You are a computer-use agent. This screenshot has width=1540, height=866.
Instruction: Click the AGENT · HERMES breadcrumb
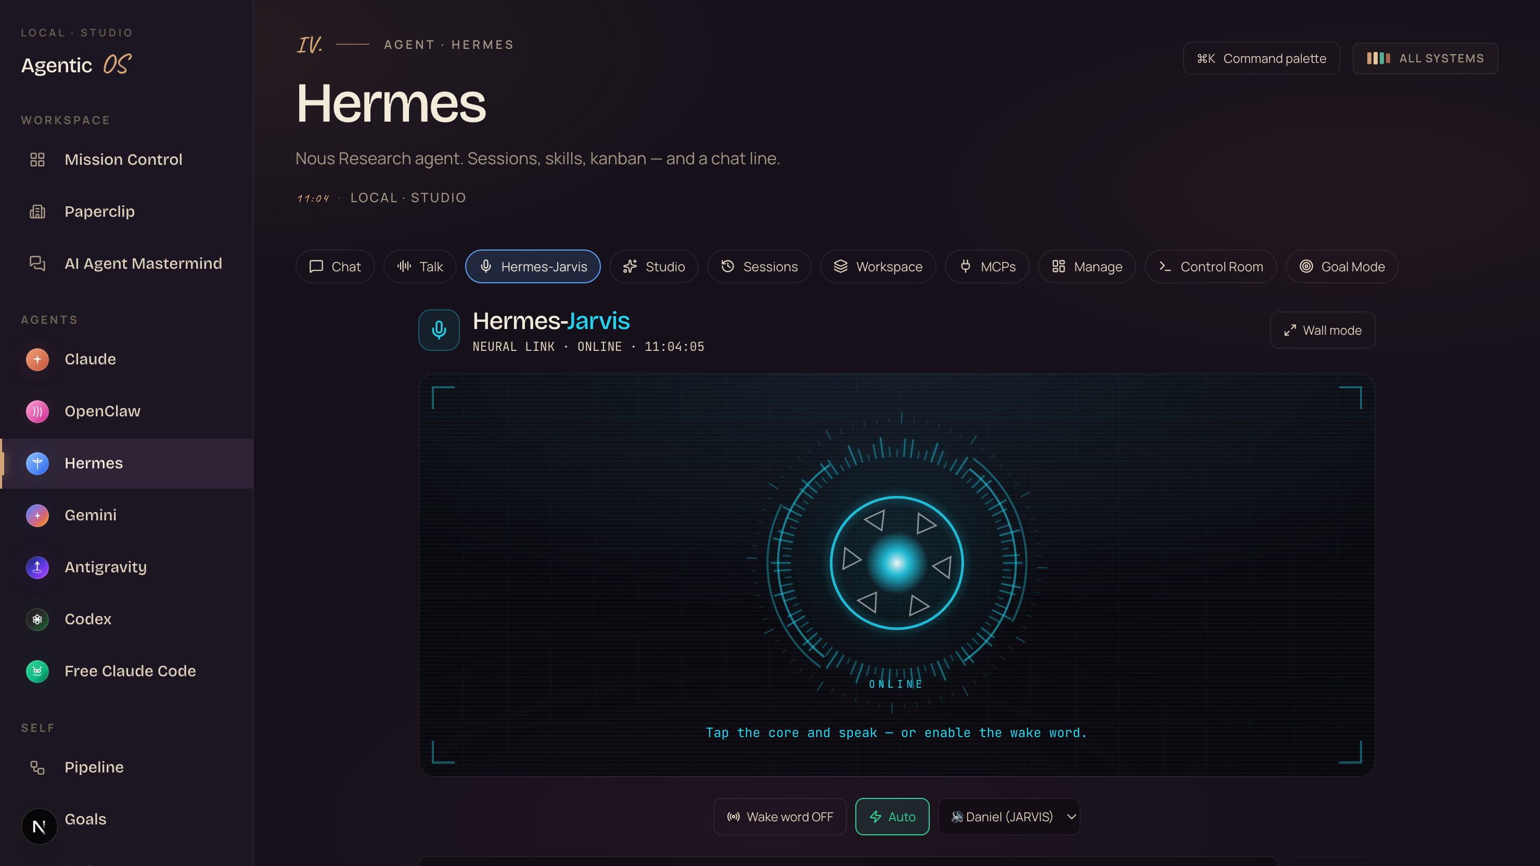pyautogui.click(x=448, y=44)
